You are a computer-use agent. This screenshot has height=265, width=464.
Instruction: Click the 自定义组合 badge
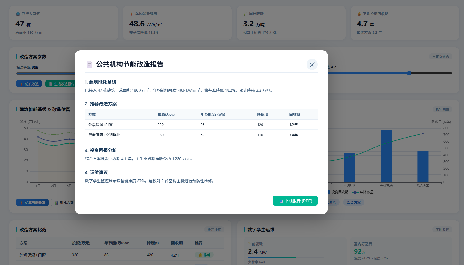click(x=441, y=57)
